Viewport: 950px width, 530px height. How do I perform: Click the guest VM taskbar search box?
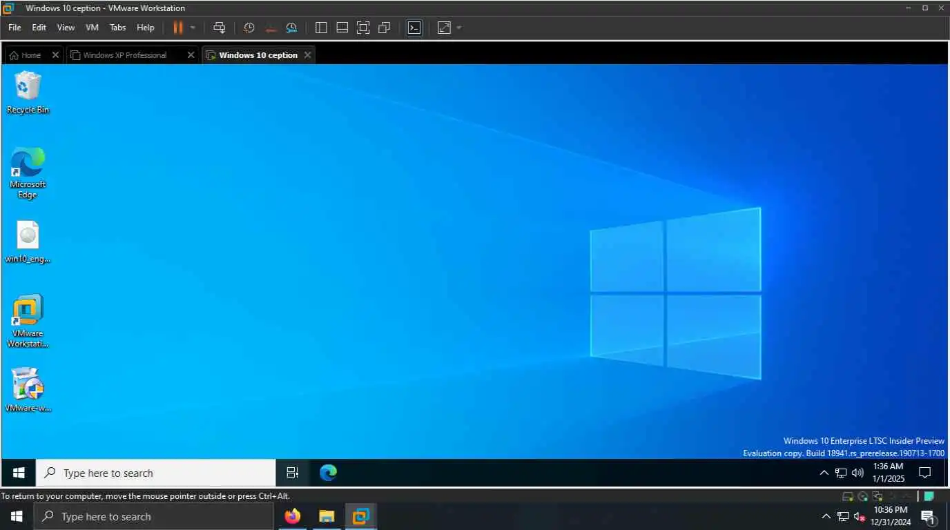pyautogui.click(x=155, y=473)
